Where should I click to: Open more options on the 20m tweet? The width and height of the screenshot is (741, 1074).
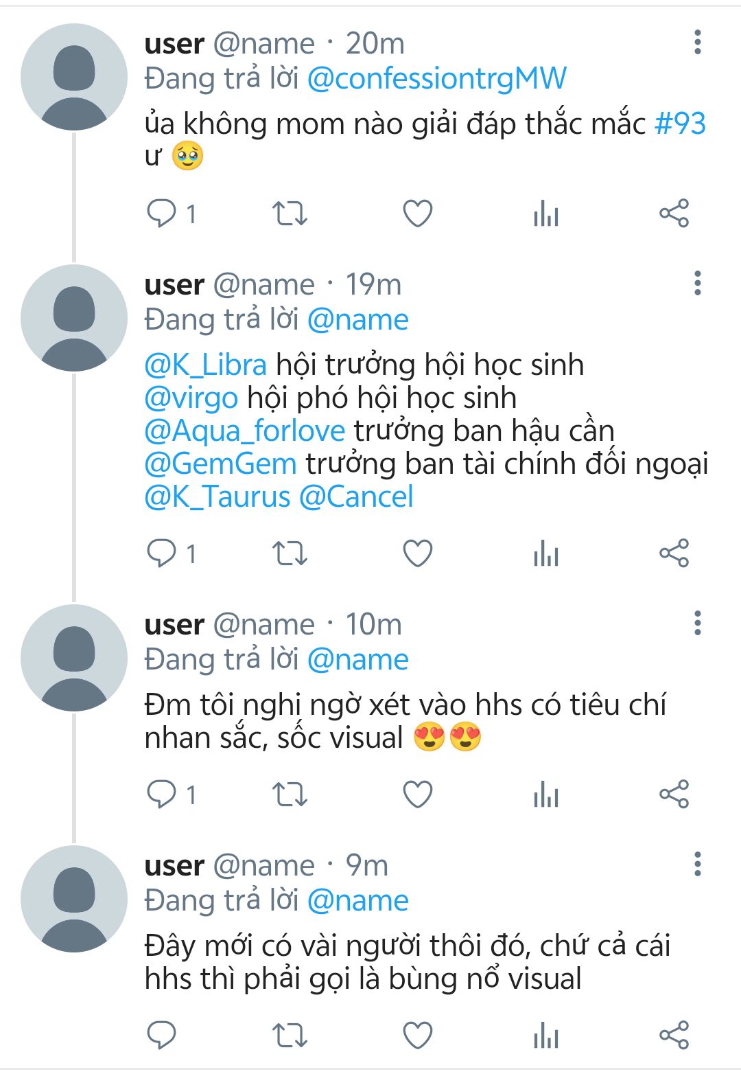(698, 43)
